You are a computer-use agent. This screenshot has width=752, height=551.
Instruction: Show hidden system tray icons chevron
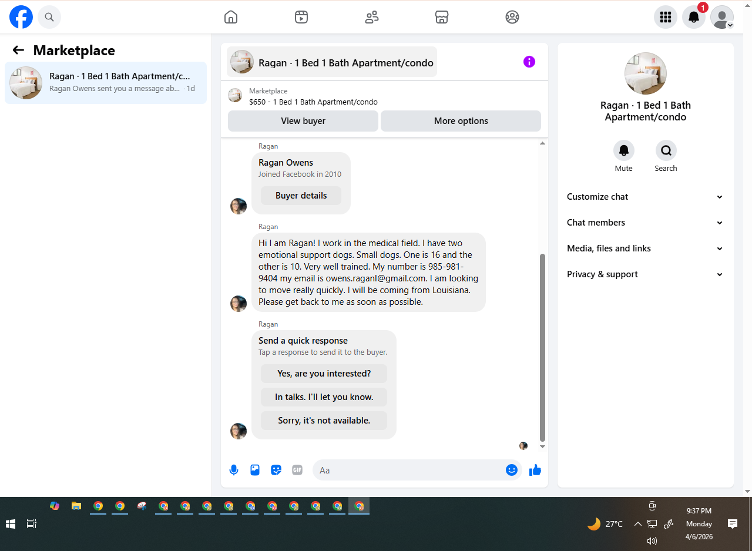(x=638, y=524)
